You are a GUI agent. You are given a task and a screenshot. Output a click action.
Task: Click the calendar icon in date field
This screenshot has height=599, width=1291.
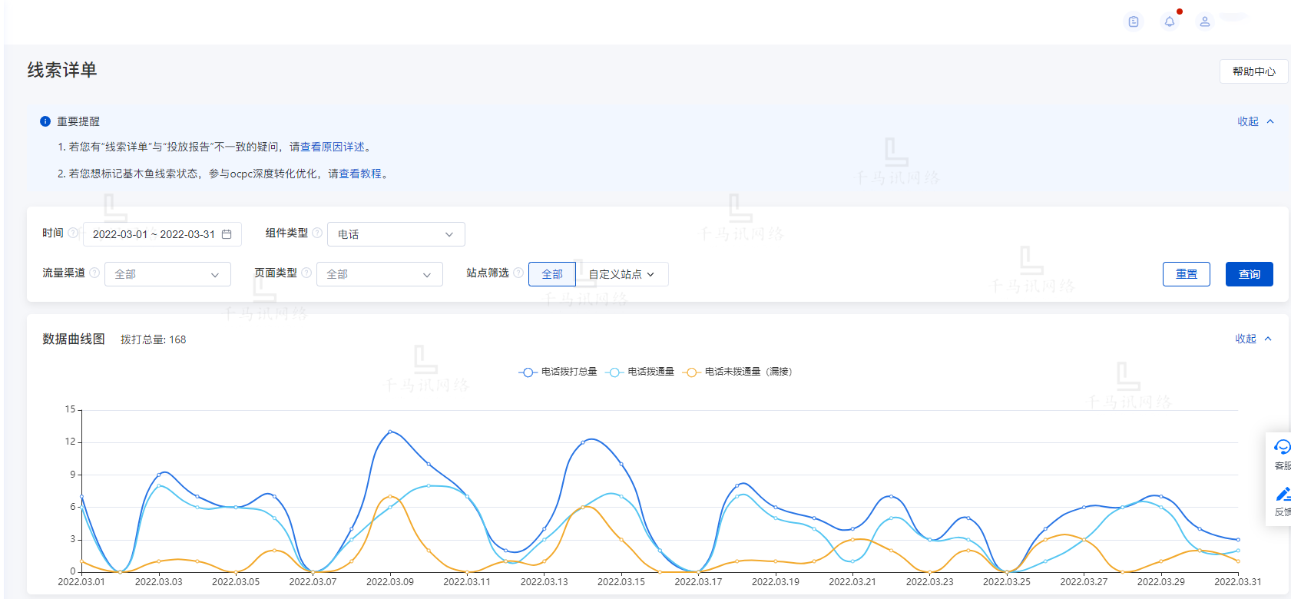click(227, 234)
